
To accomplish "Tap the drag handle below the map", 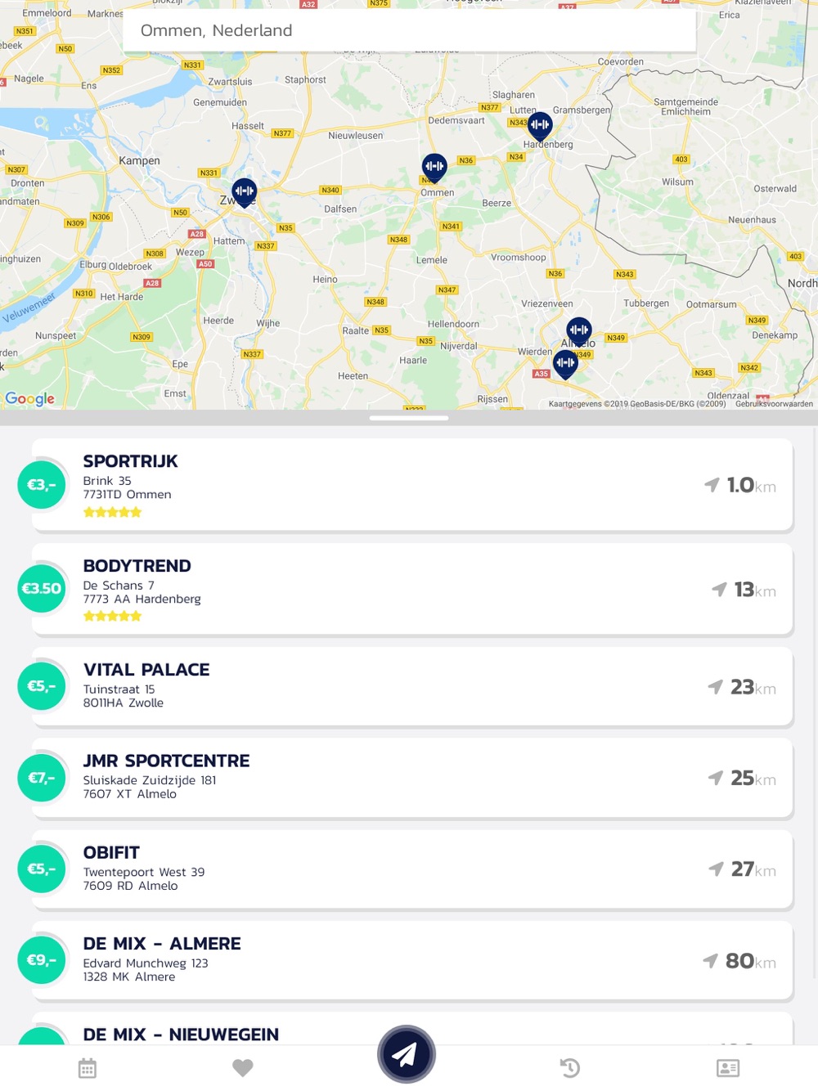I will tap(409, 418).
